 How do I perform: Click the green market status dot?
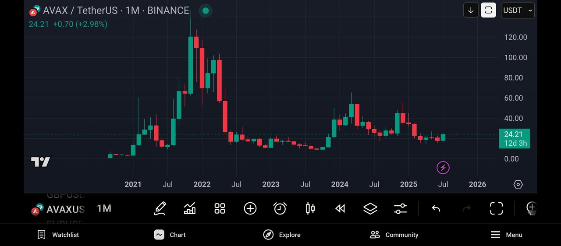click(206, 11)
